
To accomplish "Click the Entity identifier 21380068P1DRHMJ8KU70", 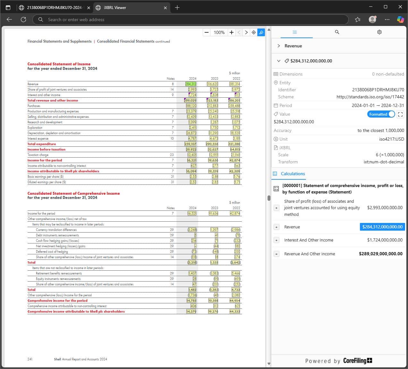I will click(378, 90).
